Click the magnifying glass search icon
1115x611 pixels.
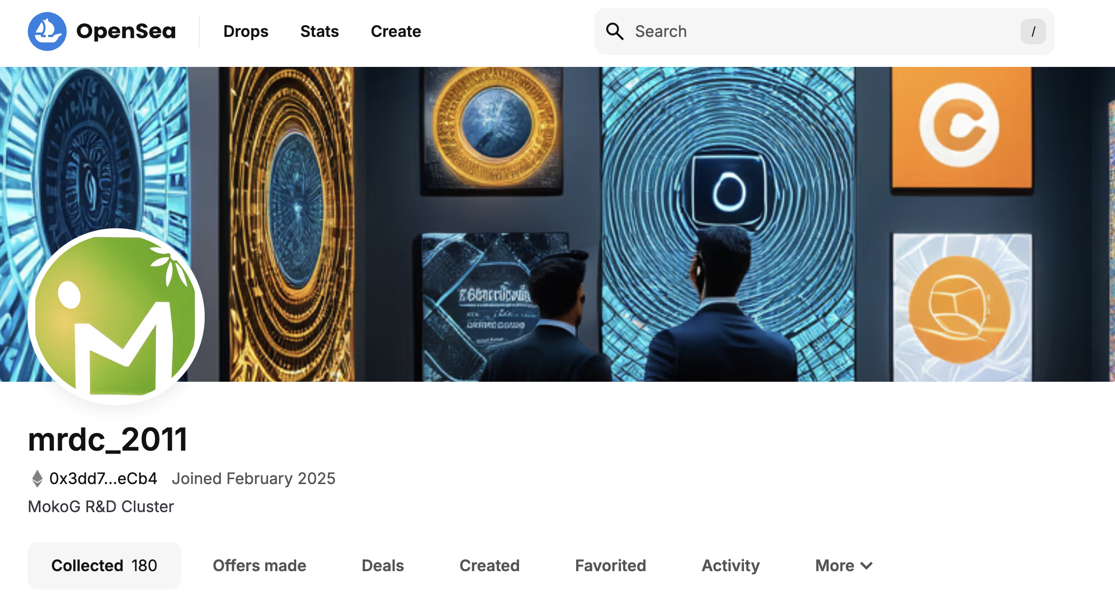tap(615, 31)
